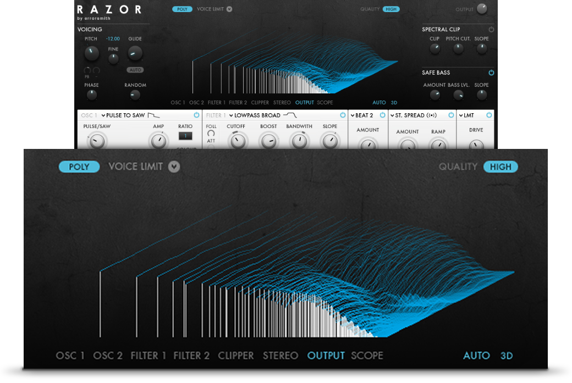Click the RATIO value field showing 1
The height and width of the screenshot is (383, 572).
185,136
